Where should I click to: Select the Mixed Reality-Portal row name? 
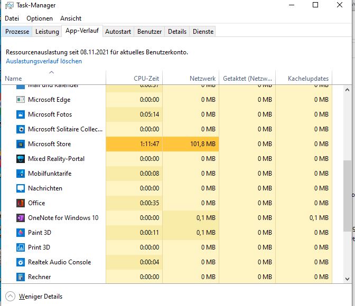[x=56, y=159]
